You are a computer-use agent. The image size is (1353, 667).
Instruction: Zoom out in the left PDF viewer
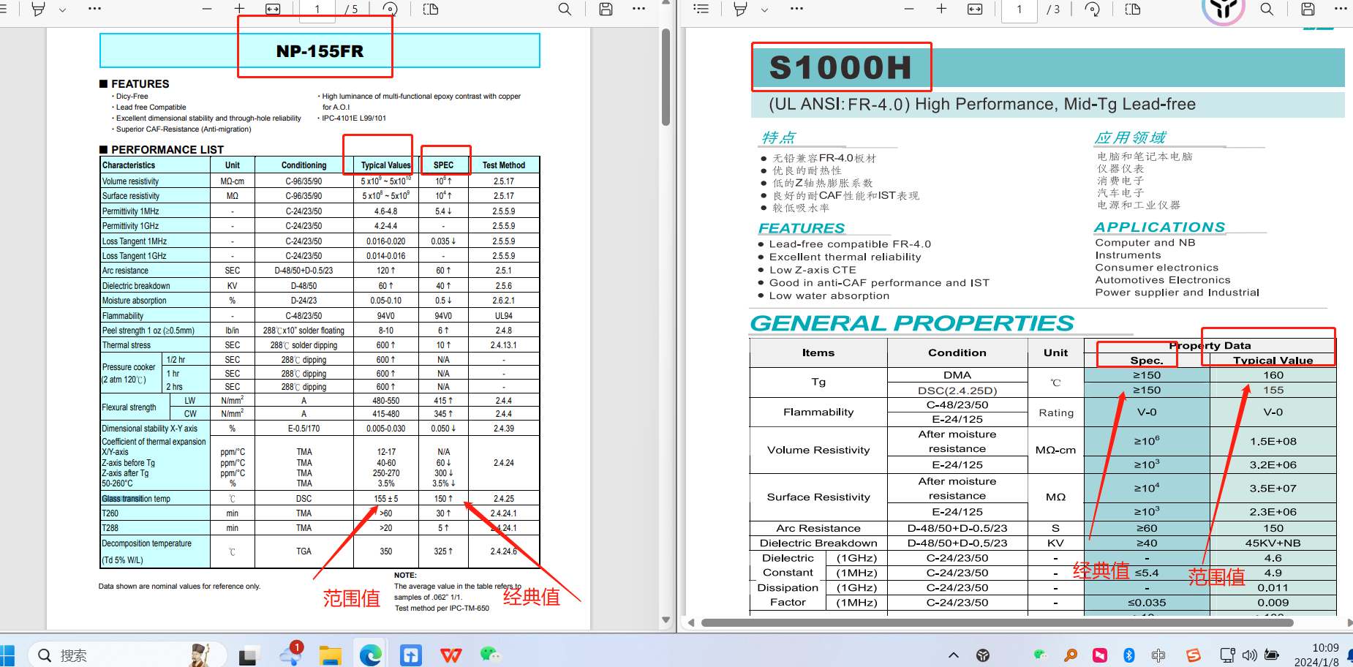[207, 9]
